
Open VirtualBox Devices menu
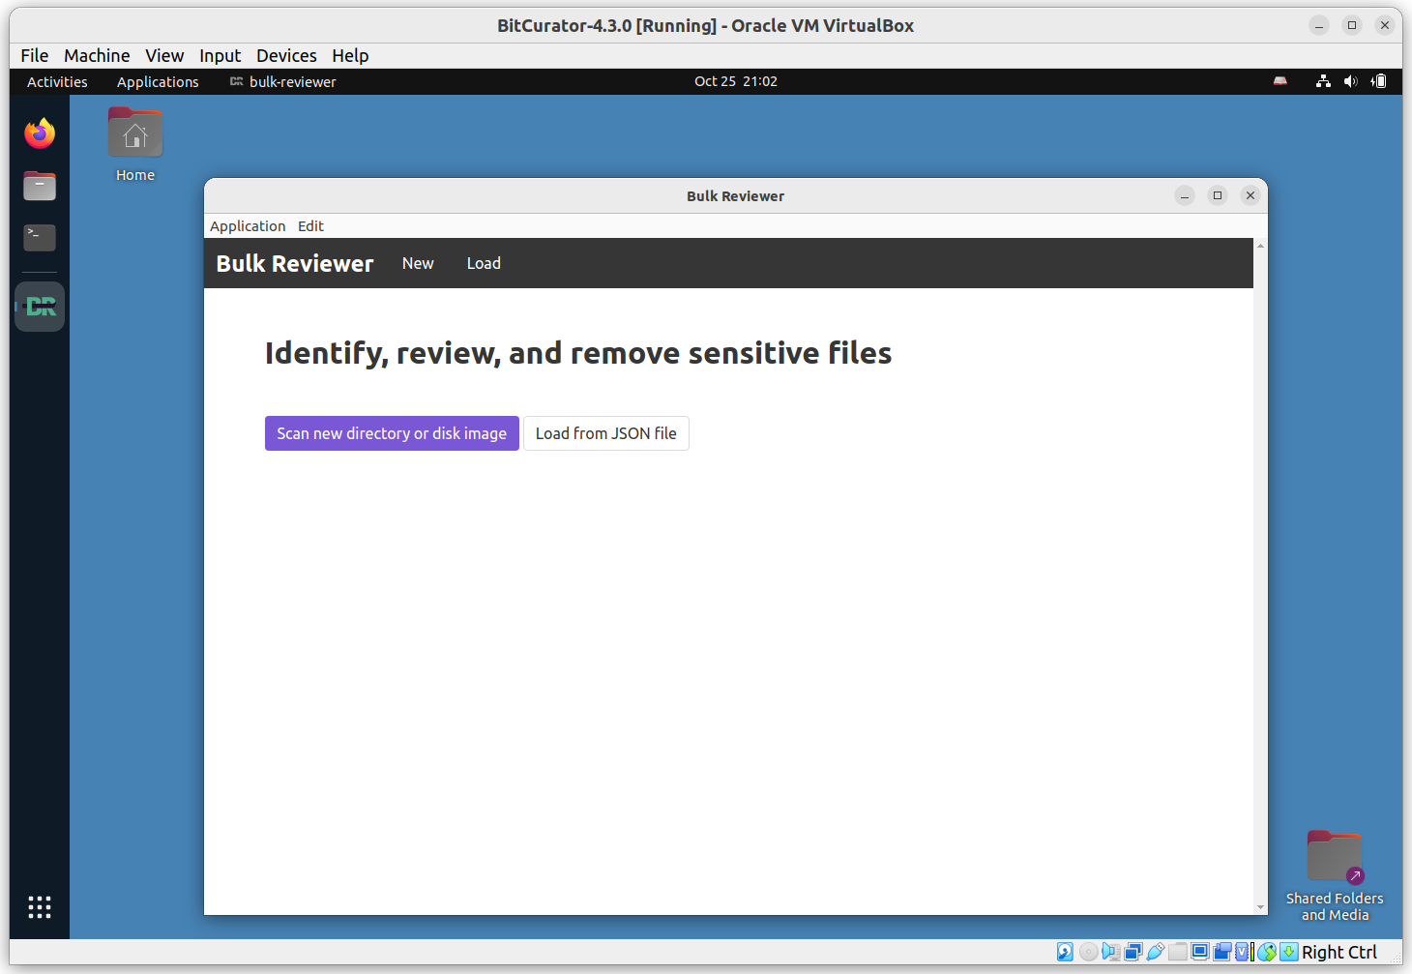pos(286,56)
